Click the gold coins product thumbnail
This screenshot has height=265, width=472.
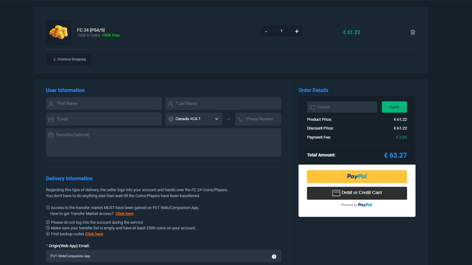[59, 32]
